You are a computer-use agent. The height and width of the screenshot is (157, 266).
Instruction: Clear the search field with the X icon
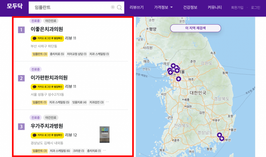click(x=113, y=7)
